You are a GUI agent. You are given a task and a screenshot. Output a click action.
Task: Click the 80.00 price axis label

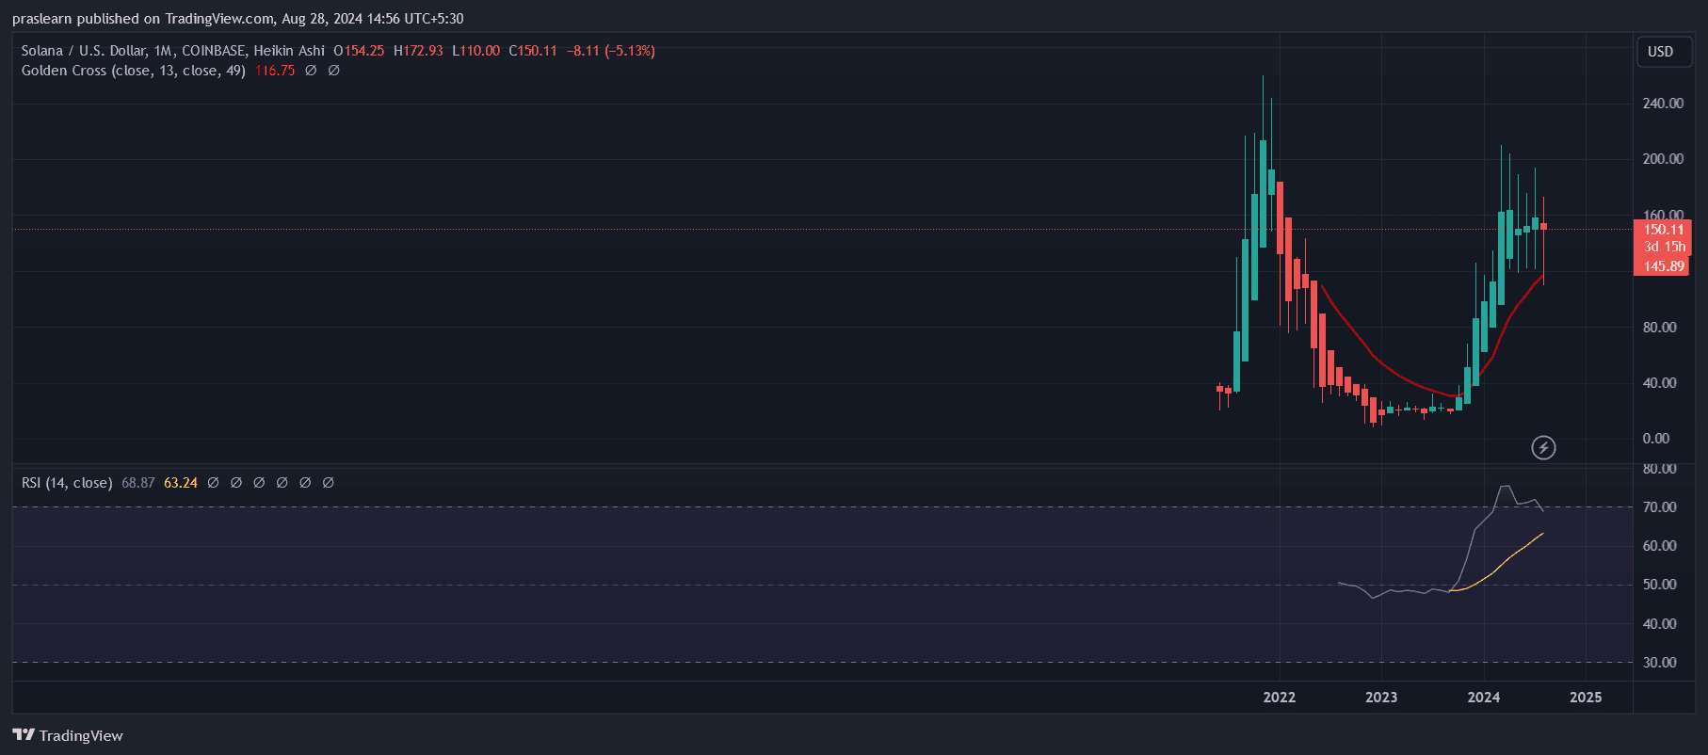pos(1659,328)
